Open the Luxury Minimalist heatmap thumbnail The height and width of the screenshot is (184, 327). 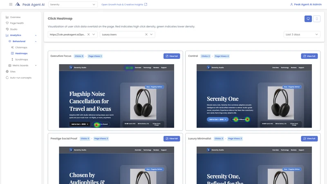point(254,165)
